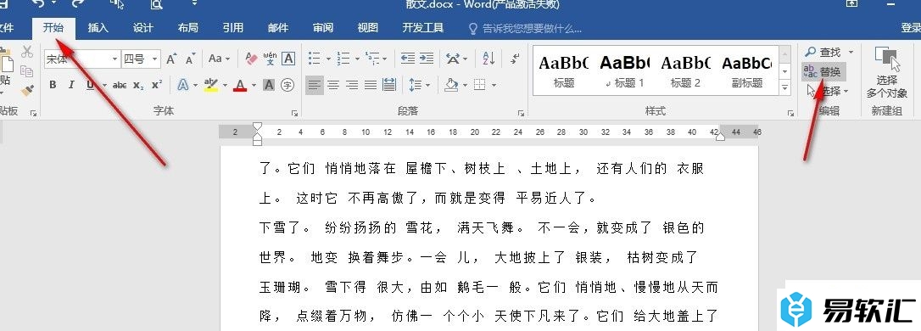Click the multilevel list icon
The image size is (921, 331).
(x=372, y=59)
